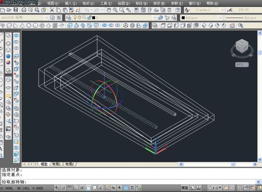Image resolution: width=262 pixels, height=192 pixels.
Task: Select the Box solid tool
Action: 9,26
